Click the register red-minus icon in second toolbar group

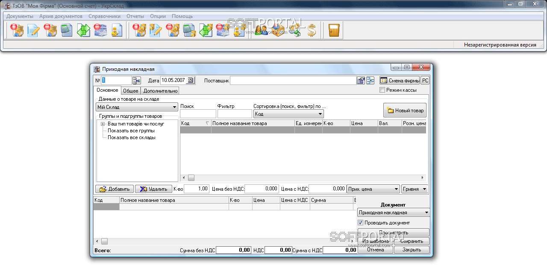tap(223, 30)
